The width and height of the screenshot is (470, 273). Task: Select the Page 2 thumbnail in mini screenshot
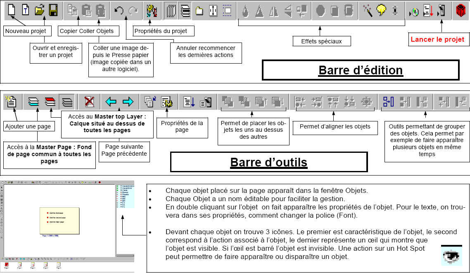(20, 265)
